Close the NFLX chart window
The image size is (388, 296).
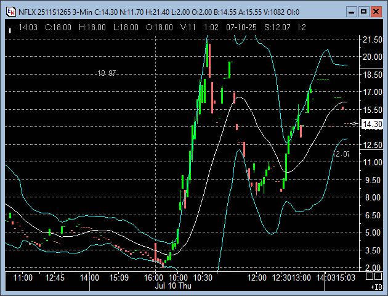coord(376,12)
